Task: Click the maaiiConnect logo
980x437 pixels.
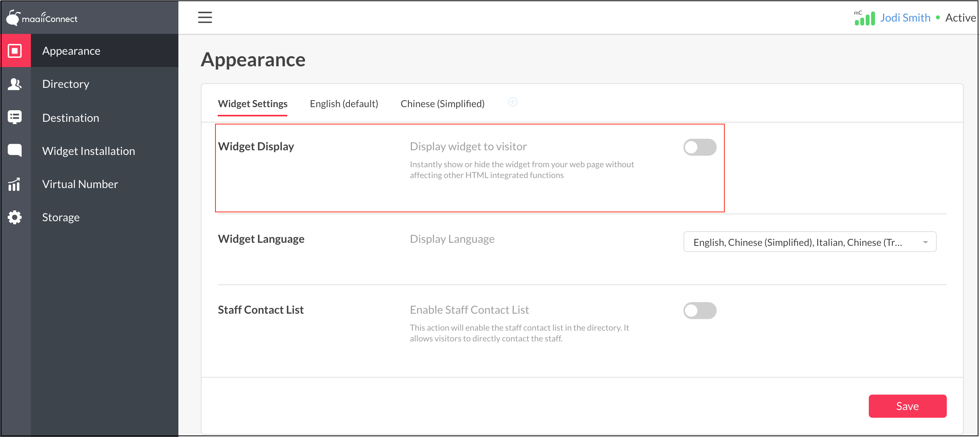Action: [x=42, y=18]
